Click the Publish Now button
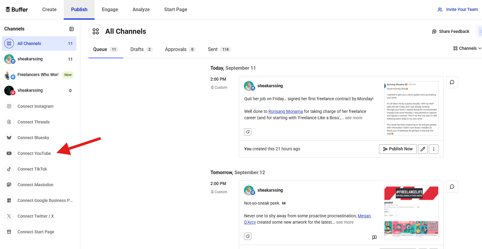Viewport: 482px width, 249px height. click(x=398, y=149)
